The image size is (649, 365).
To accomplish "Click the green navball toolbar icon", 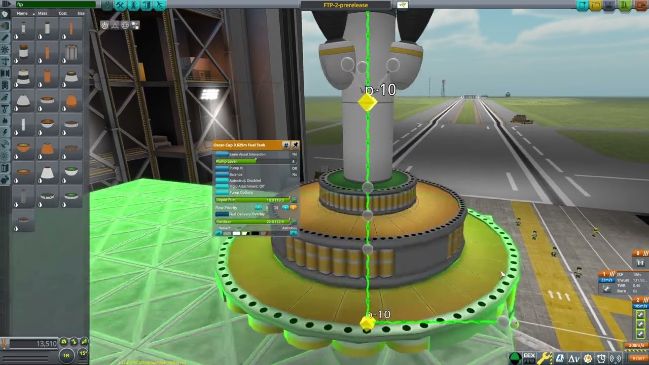I will click(x=515, y=358).
